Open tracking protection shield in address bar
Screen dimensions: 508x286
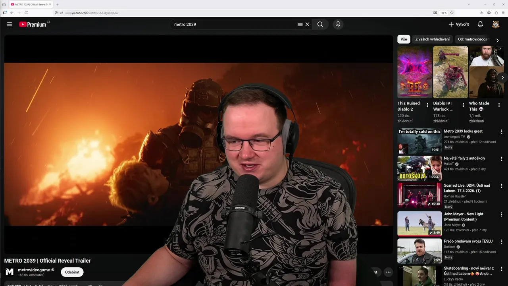coord(56,13)
